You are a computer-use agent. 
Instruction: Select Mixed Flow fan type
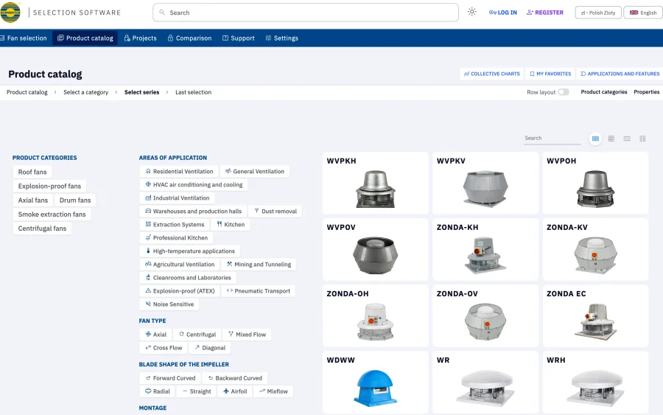247,334
